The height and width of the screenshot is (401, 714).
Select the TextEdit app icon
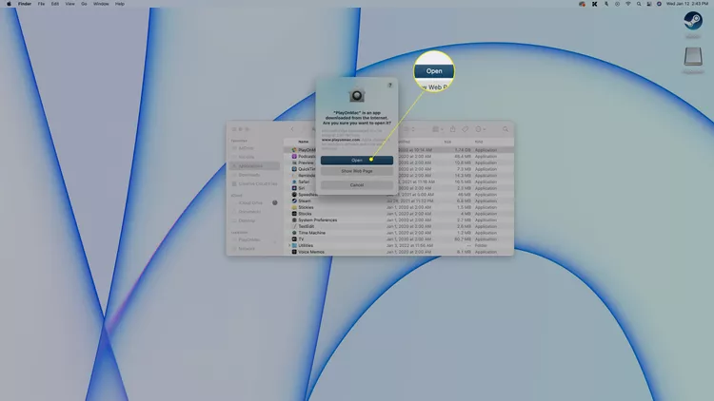click(x=294, y=226)
